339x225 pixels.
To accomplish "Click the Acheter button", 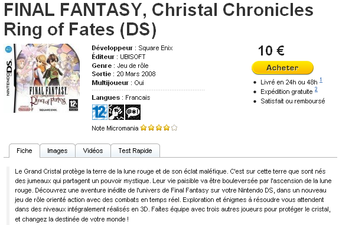I will (x=282, y=68).
